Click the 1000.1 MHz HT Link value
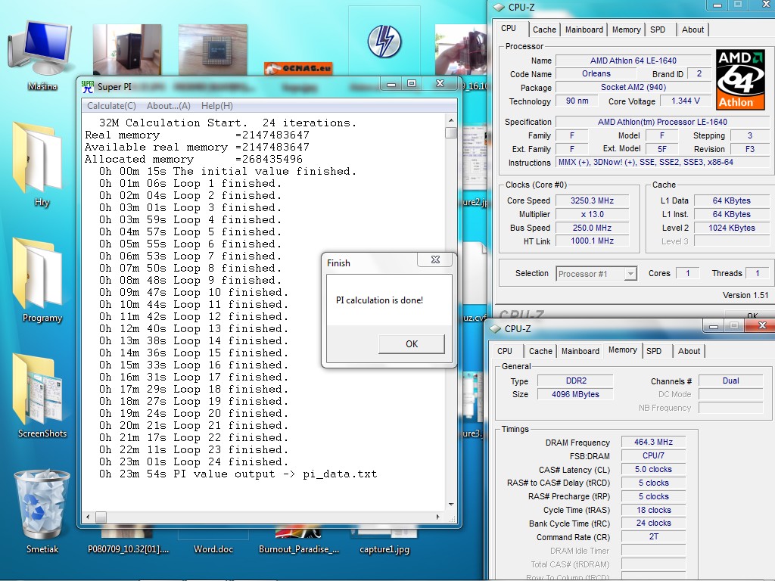The width and height of the screenshot is (775, 581). (592, 241)
